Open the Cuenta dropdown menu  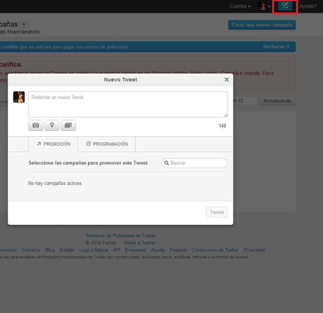pyautogui.click(x=240, y=6)
